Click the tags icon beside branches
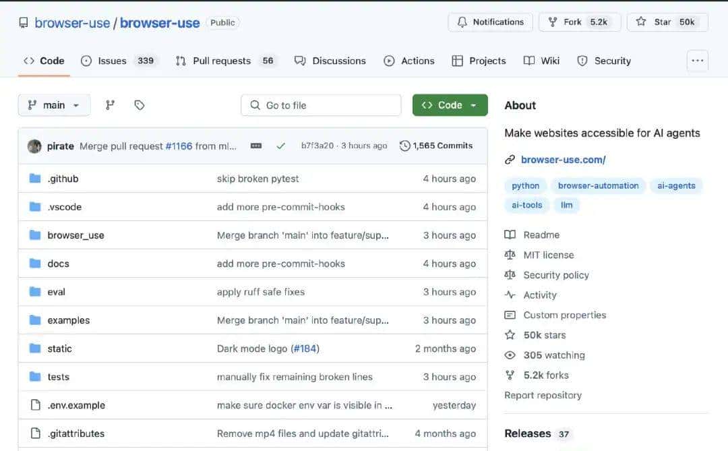Image resolution: width=728 pixels, height=451 pixels. (x=140, y=105)
